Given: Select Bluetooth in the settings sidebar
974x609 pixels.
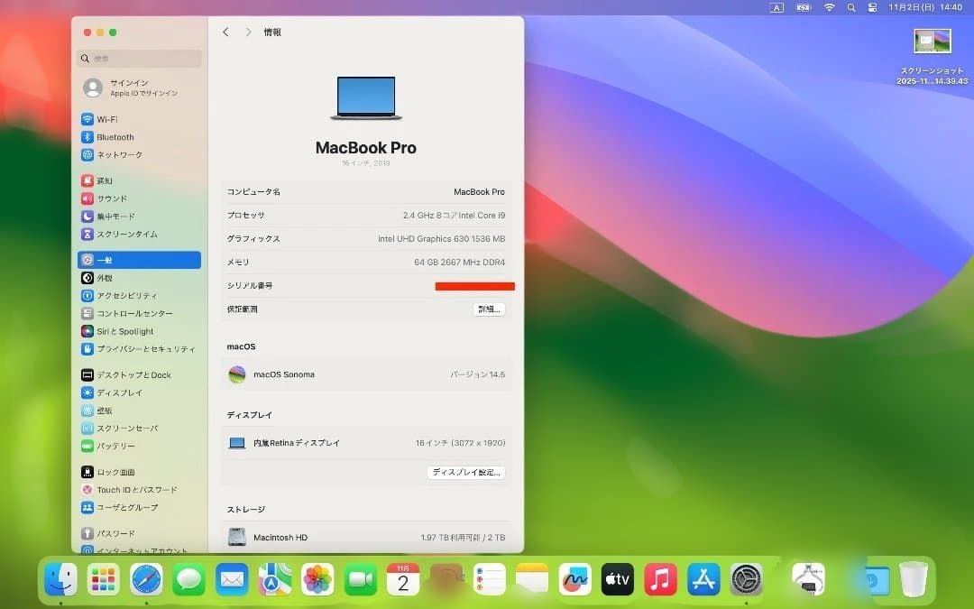Looking at the screenshot, I should point(110,136).
